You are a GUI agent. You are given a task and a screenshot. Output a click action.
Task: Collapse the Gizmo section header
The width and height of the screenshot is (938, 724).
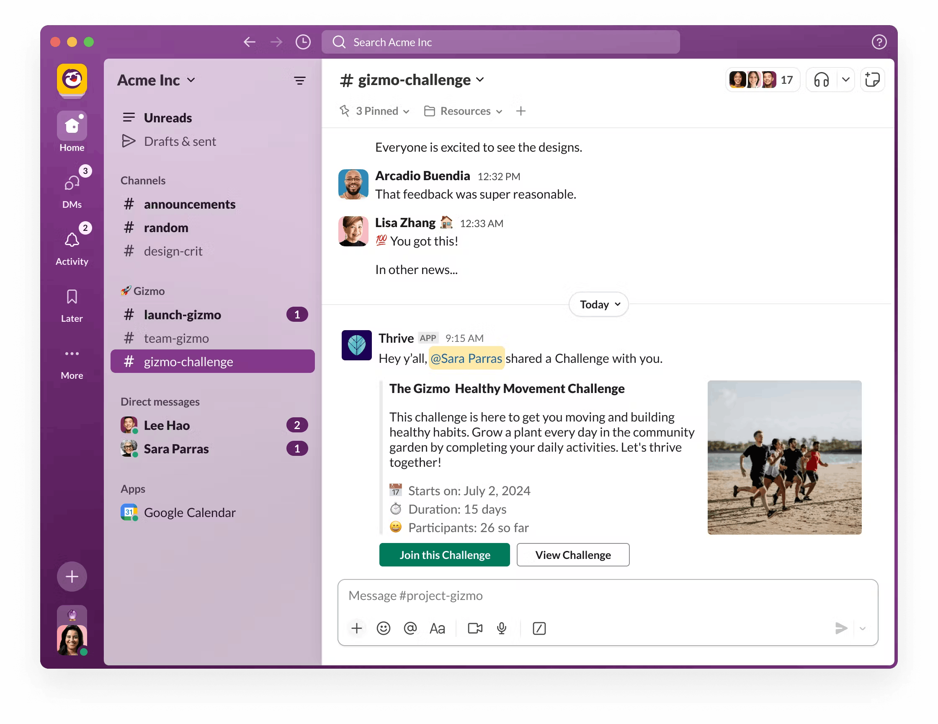click(143, 291)
